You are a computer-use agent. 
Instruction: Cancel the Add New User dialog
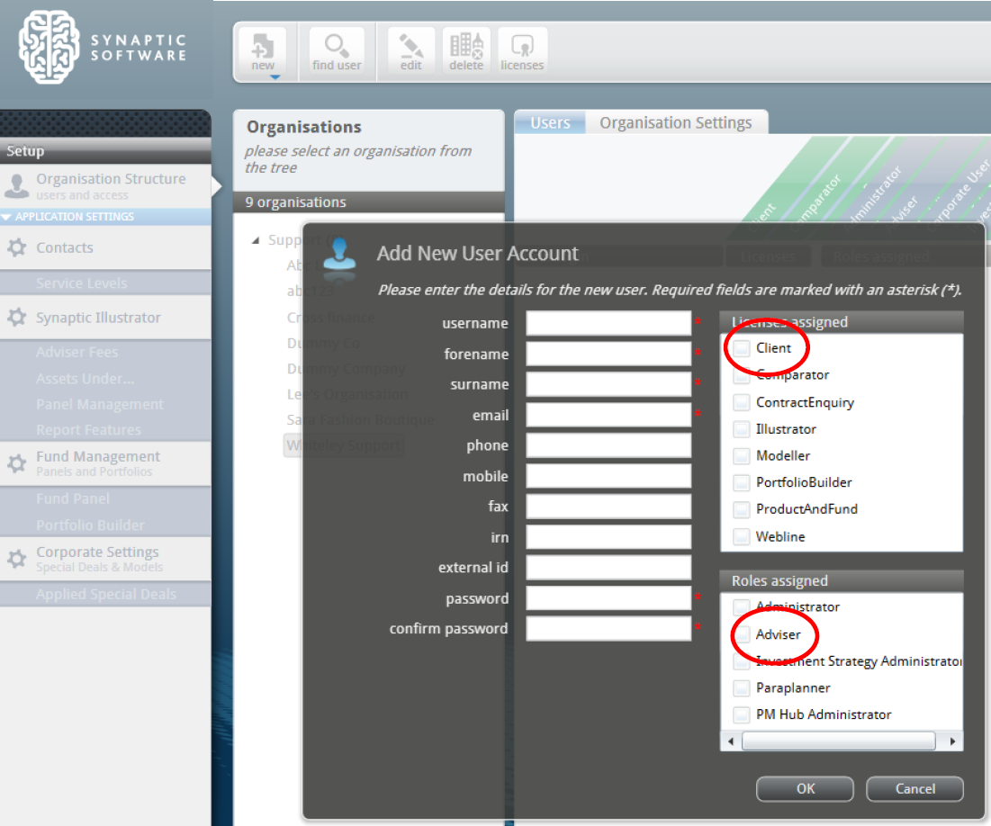[x=914, y=789]
